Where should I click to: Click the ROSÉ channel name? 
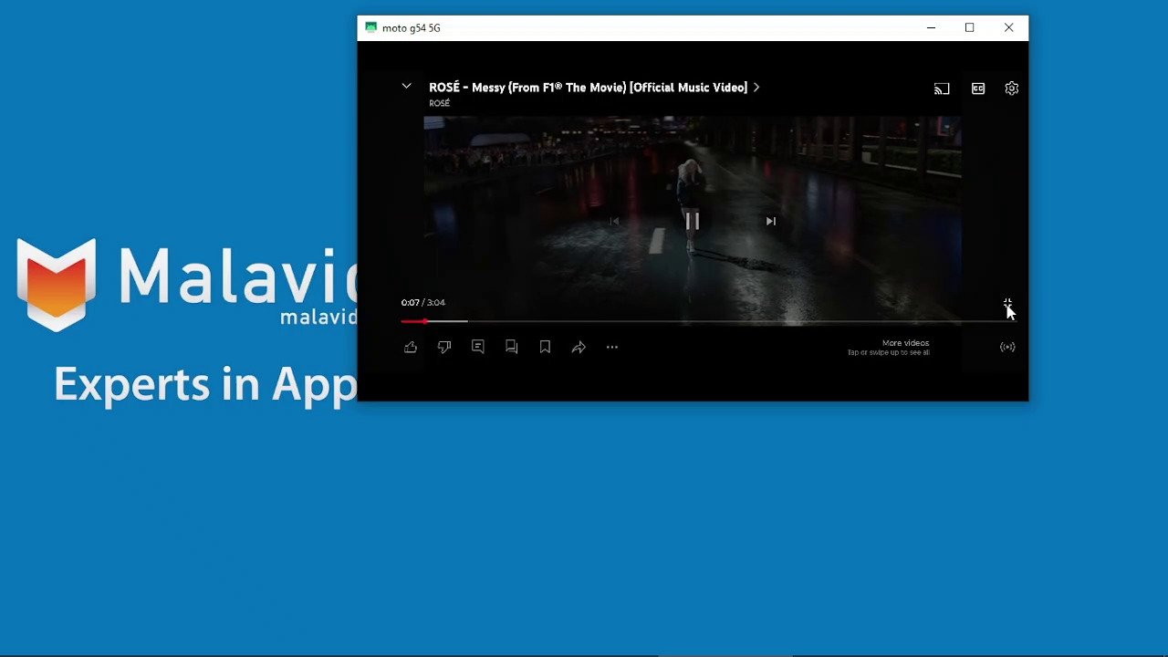tap(439, 103)
